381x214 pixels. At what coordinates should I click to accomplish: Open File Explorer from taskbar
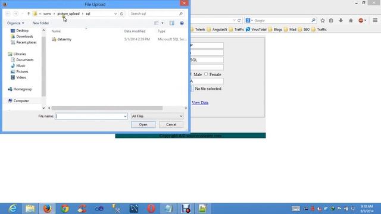(30, 209)
